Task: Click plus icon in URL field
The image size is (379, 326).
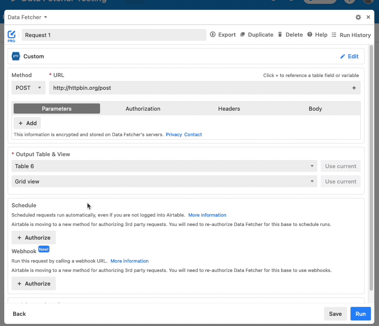Action: tap(354, 88)
